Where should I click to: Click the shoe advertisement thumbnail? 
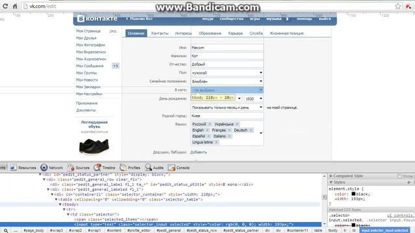click(x=94, y=146)
